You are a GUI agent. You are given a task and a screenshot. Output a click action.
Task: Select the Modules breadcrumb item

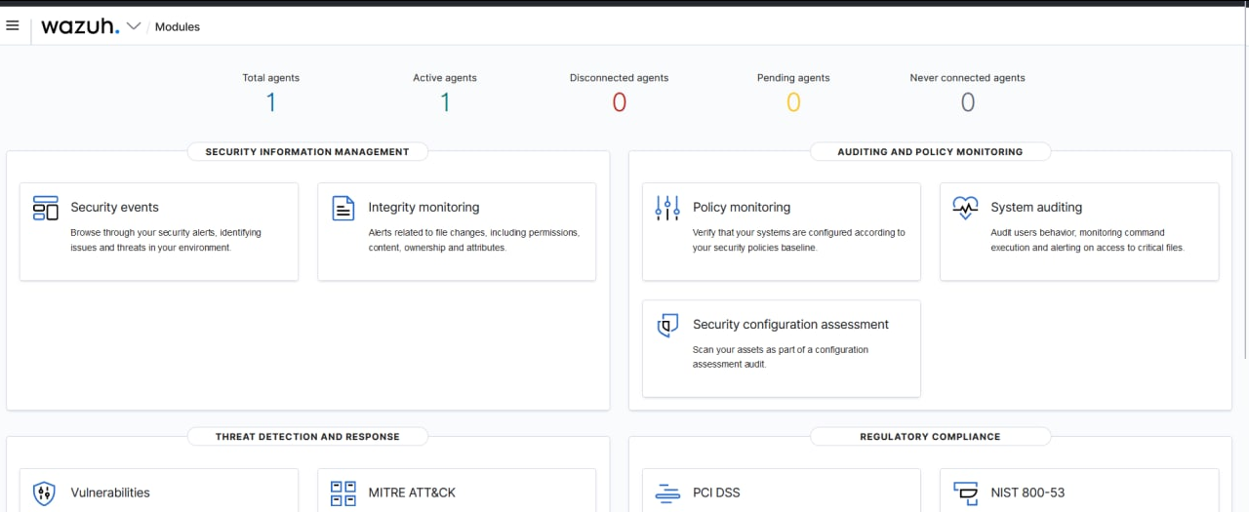pyautogui.click(x=178, y=27)
